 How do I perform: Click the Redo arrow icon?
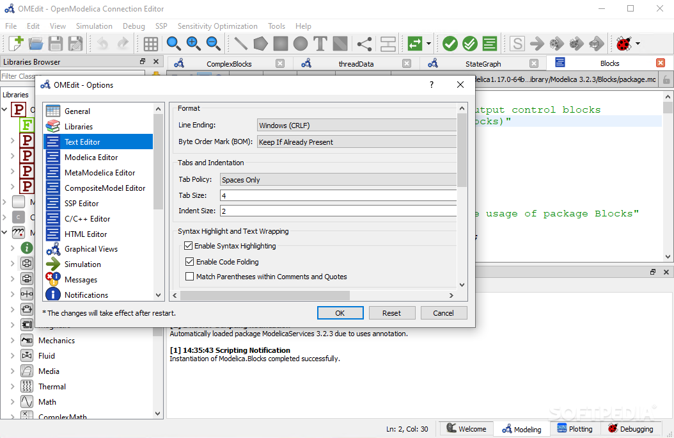point(123,44)
